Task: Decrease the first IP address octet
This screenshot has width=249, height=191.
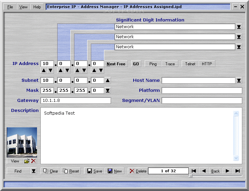Action: [x=50, y=70]
